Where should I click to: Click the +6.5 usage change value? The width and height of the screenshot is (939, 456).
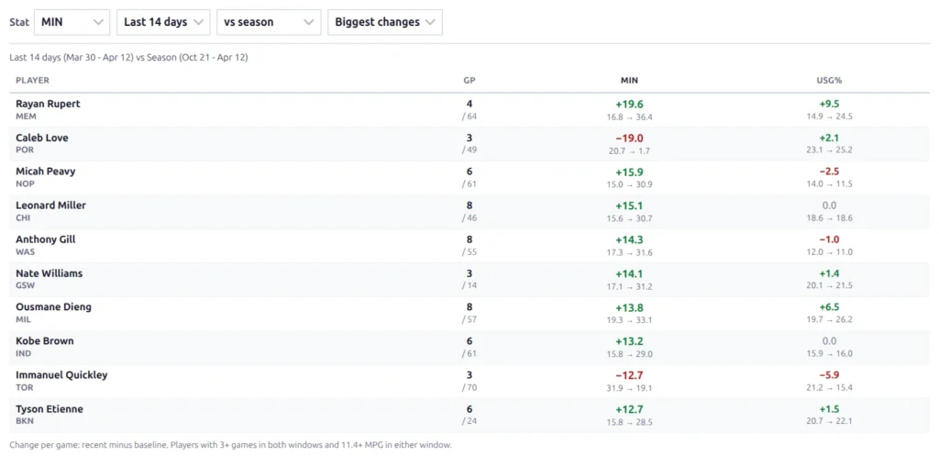829,307
